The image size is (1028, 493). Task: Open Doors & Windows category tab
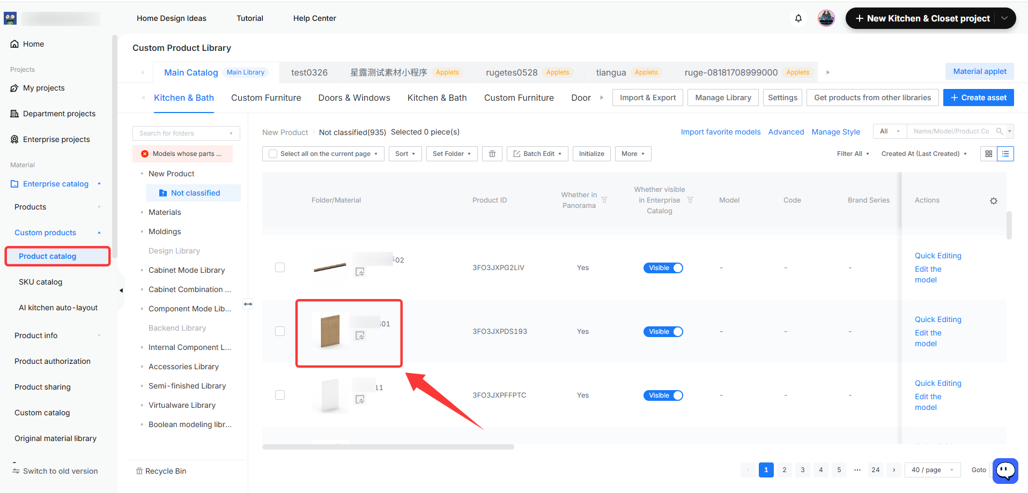tap(354, 98)
